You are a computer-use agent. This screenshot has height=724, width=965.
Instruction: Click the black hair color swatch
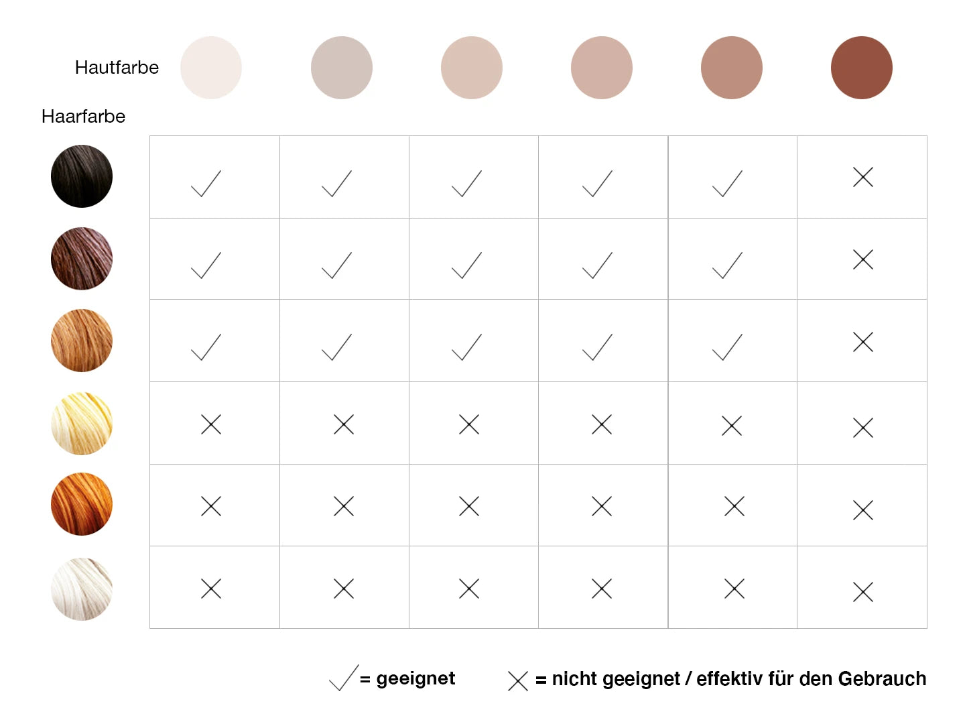click(x=82, y=176)
